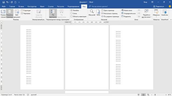
Task: Open the Quick Access Toolbar customize arrow
Action: [x=19, y=2]
